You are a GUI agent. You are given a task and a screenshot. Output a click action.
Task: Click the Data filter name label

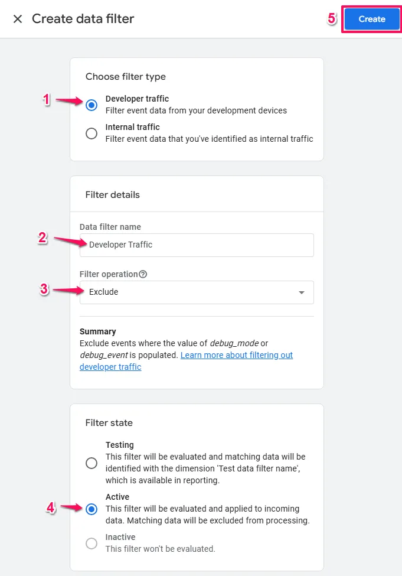[x=110, y=227]
